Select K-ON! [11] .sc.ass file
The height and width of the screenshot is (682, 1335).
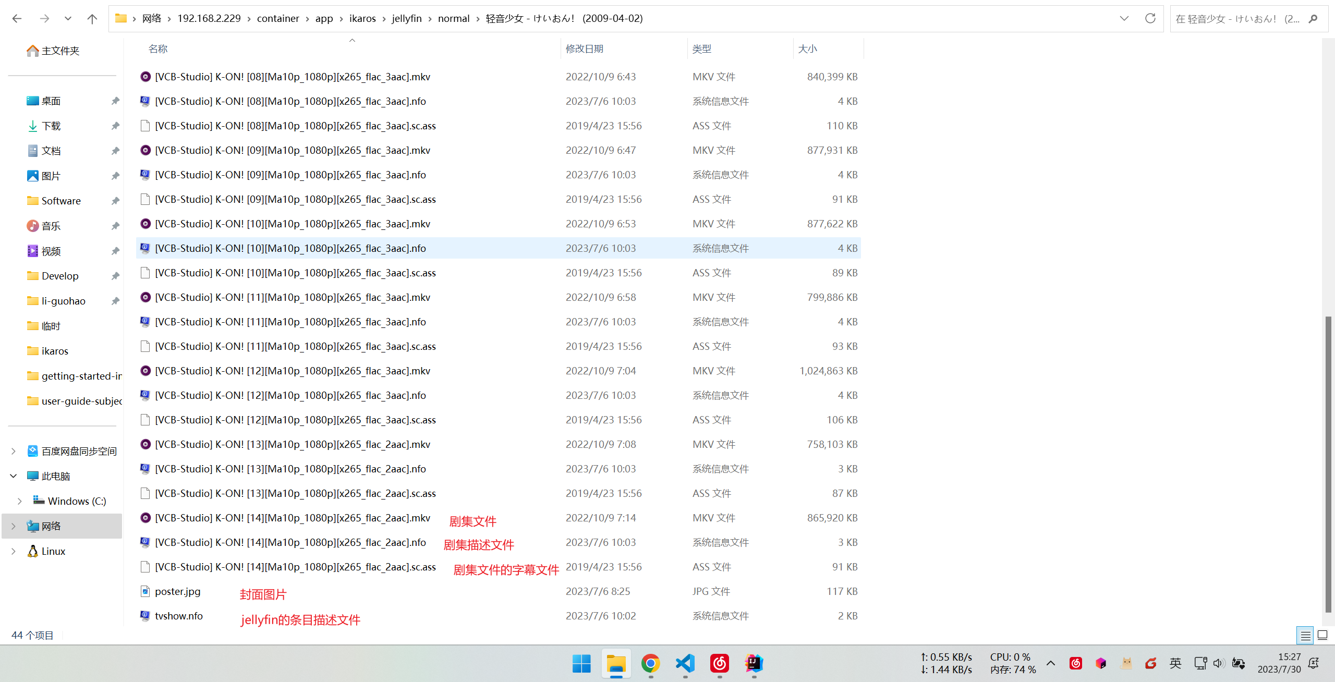point(295,346)
